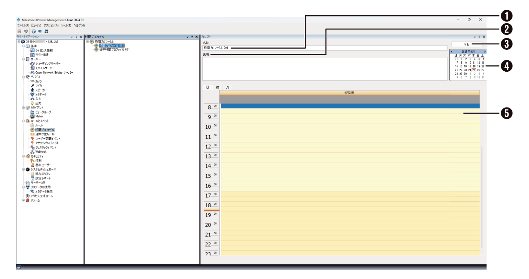The height and width of the screenshot is (279, 529).
Task: Switch to the 週 calendar tab
Action: point(218,88)
